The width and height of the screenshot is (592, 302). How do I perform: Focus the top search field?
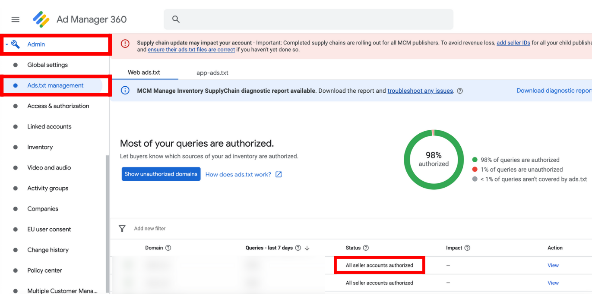308,19
